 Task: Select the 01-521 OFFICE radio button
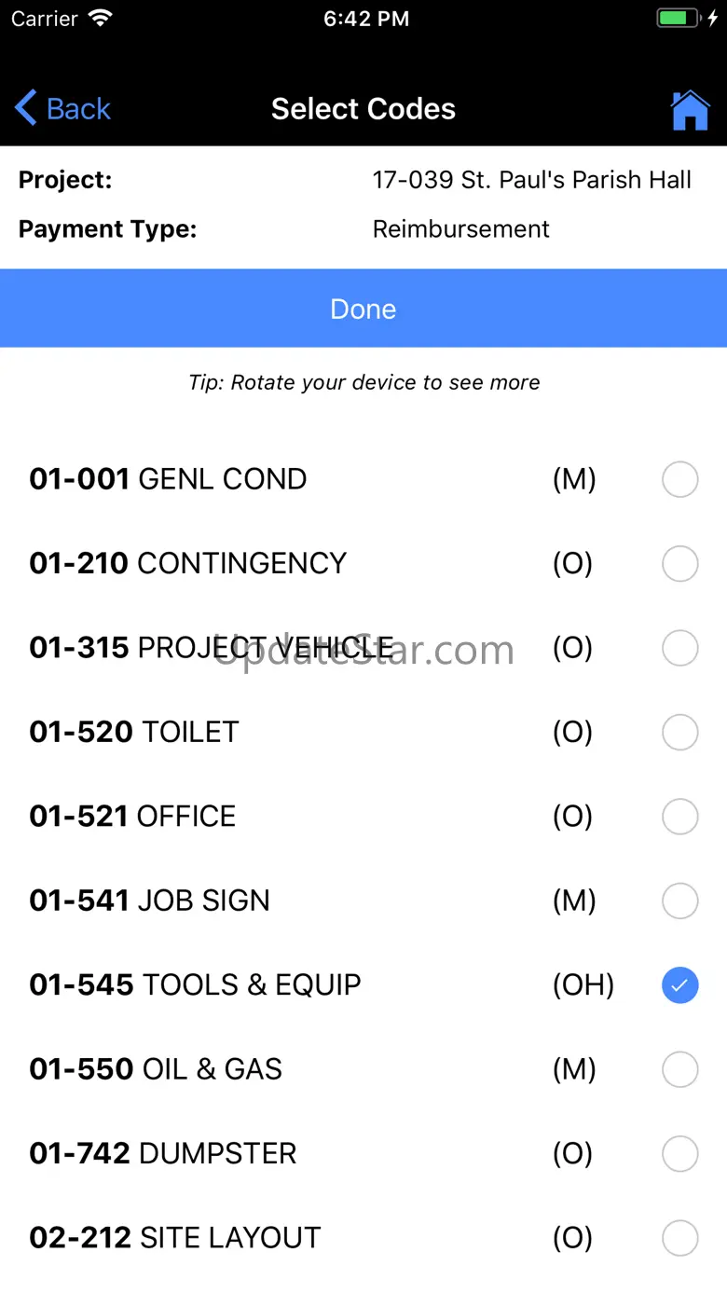click(x=679, y=817)
